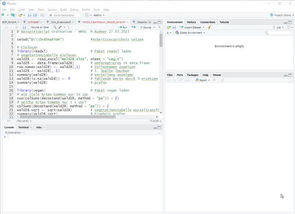Image resolution: width=295 pixels, height=214 pixels.
Task: Switch to the Terminal tab
Action: tap(23, 127)
